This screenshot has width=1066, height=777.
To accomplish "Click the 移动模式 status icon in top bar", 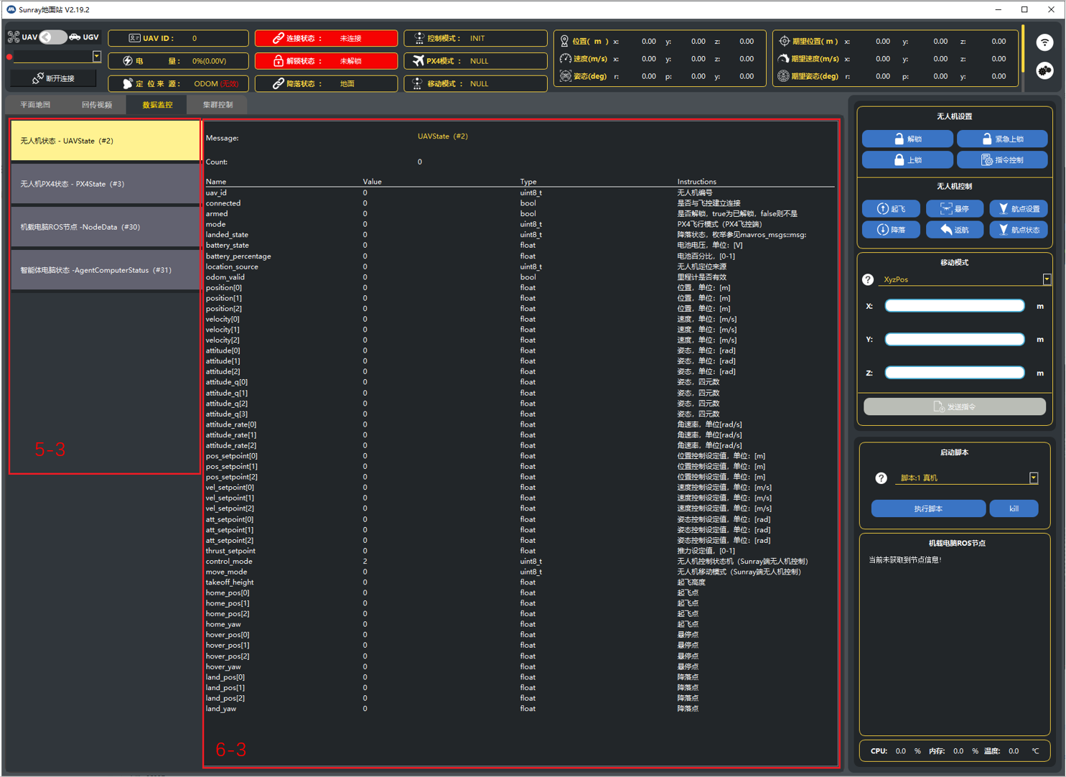I will (418, 83).
